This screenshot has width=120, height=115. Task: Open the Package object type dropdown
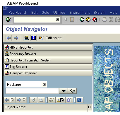44,84
